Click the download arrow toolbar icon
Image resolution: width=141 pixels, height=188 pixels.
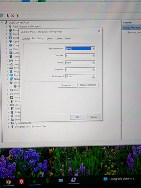17,16
